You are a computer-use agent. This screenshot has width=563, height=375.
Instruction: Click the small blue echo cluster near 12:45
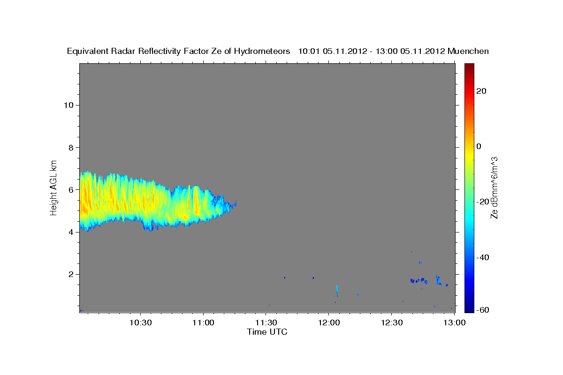[x=418, y=280]
